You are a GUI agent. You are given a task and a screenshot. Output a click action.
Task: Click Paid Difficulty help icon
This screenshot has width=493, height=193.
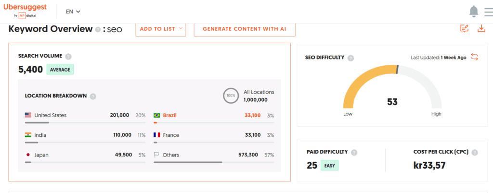click(x=354, y=153)
